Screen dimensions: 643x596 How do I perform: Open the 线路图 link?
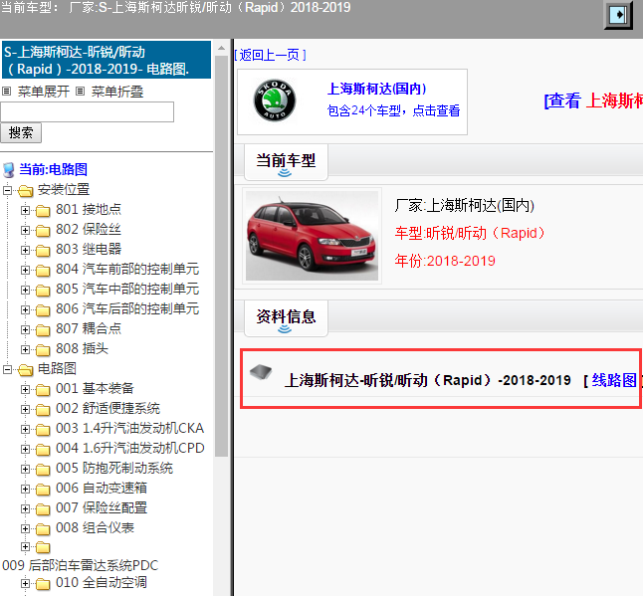pos(614,380)
